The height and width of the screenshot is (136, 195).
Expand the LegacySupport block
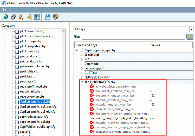click(x=82, y=68)
